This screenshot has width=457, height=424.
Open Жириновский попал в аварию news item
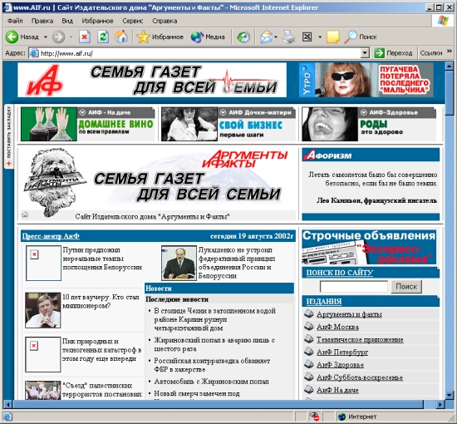pos(214,344)
